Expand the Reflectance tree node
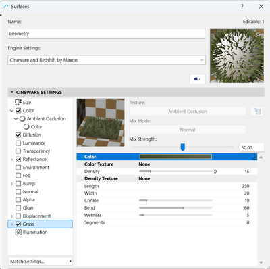270x269 pixels. tap(11, 160)
